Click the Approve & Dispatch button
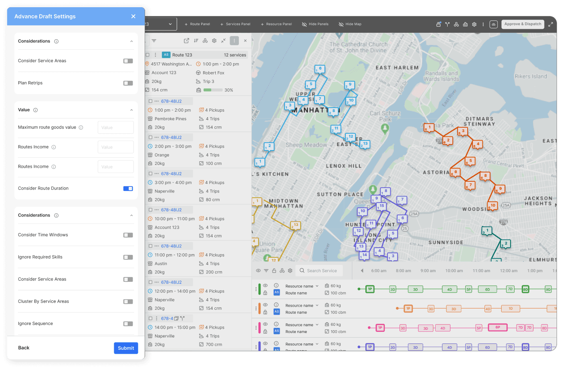Screen dimensions: 561x369 (523, 24)
